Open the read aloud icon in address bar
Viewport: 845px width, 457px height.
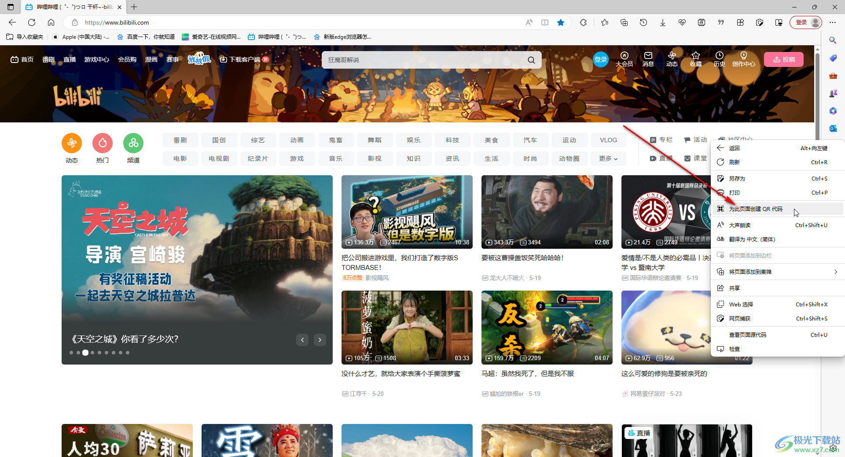coord(529,22)
